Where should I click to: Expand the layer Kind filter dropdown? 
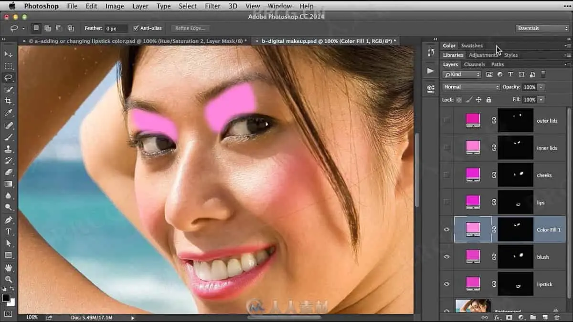[x=461, y=74]
